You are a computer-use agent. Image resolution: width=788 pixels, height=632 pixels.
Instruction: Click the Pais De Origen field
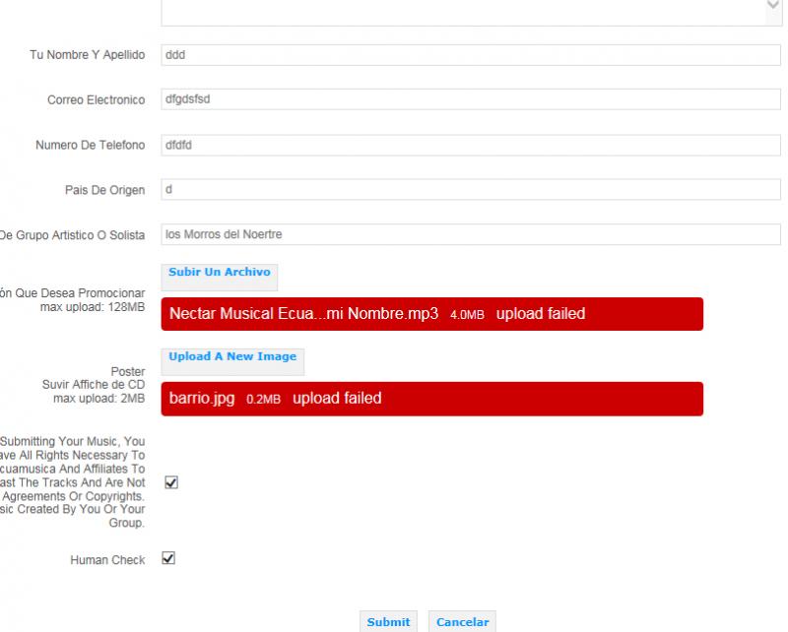[471, 189]
